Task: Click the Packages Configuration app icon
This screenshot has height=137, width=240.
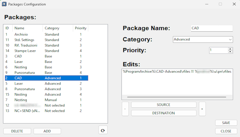Action: [4, 4]
